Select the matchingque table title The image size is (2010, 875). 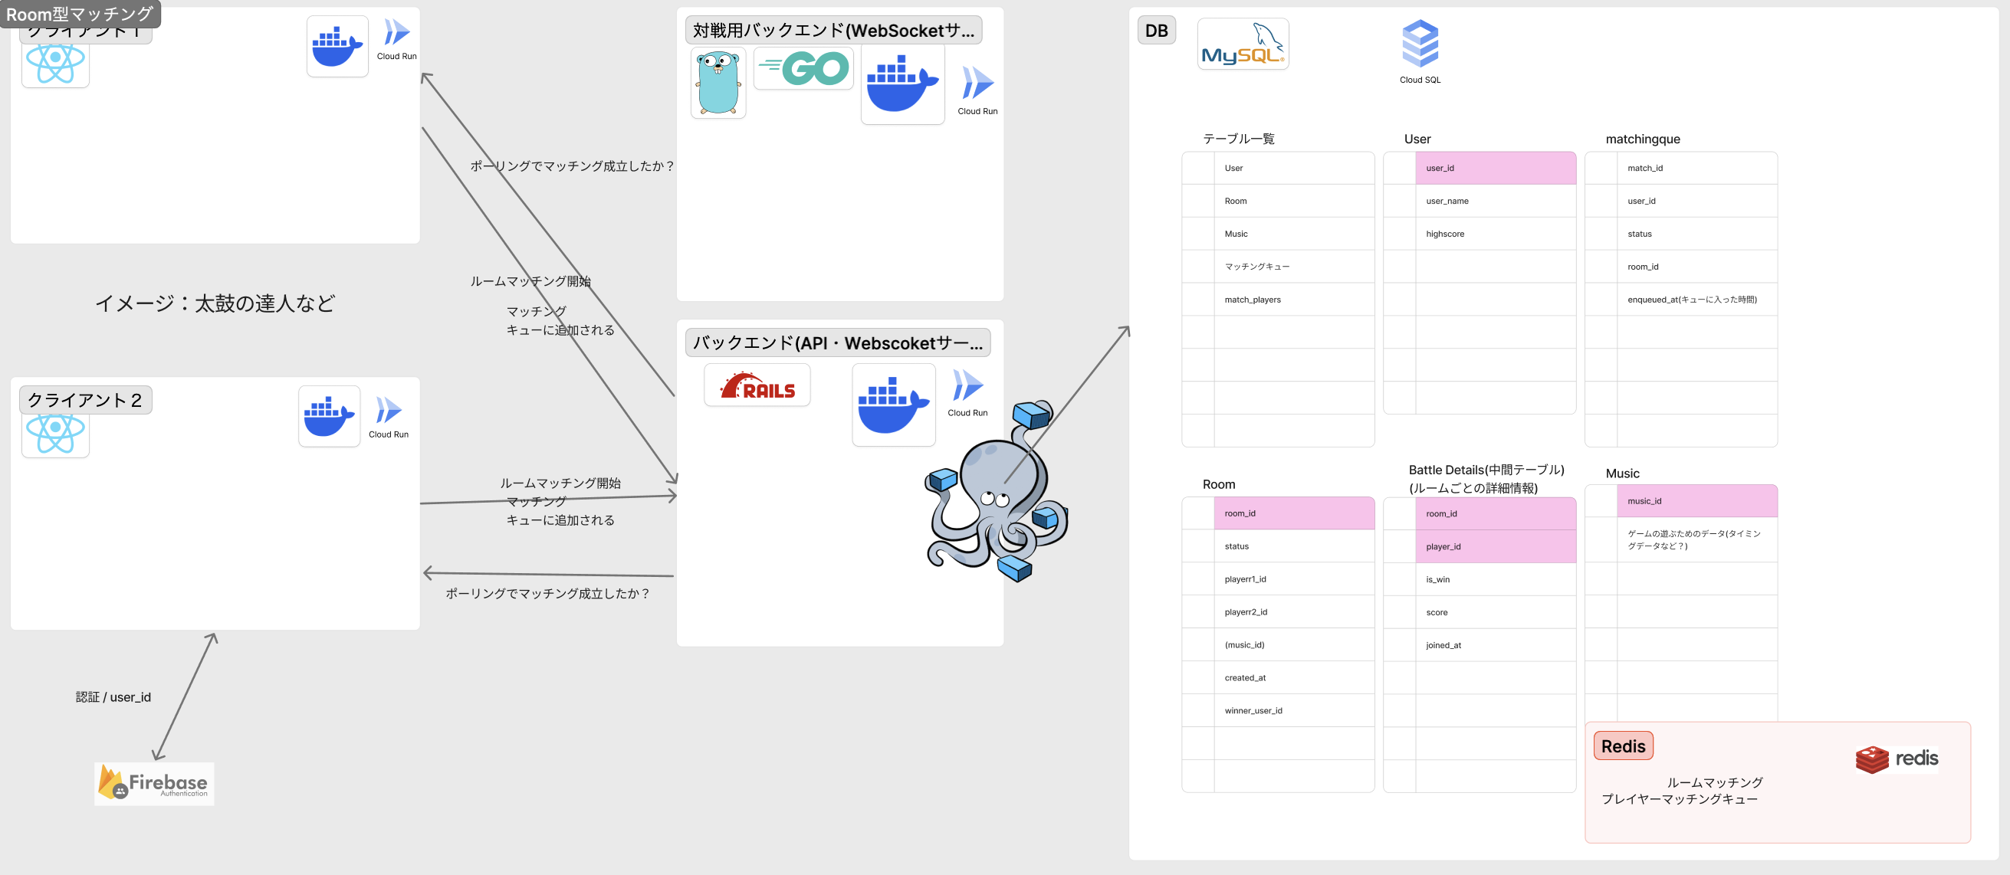click(x=1643, y=139)
